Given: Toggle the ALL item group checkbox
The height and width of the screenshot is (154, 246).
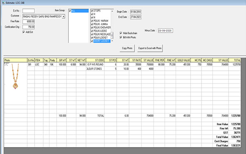Looking at the screenshot, I should pos(70,11).
